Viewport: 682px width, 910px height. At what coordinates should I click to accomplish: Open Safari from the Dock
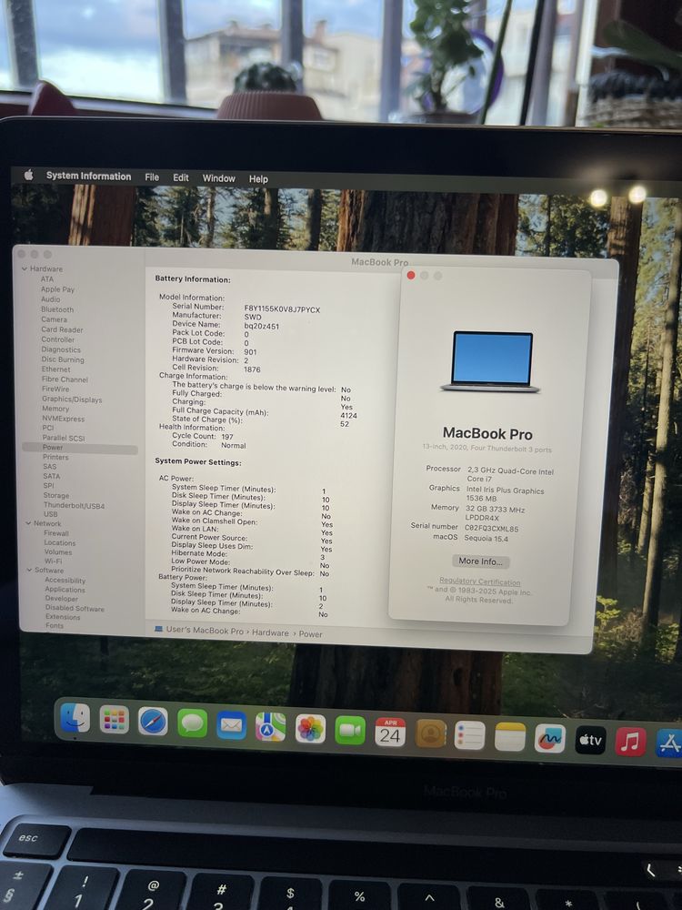point(153,722)
